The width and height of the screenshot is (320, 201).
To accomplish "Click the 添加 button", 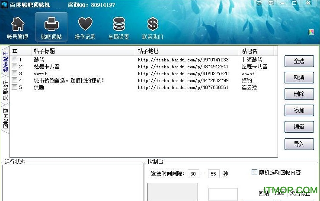I will pyautogui.click(x=299, y=110).
